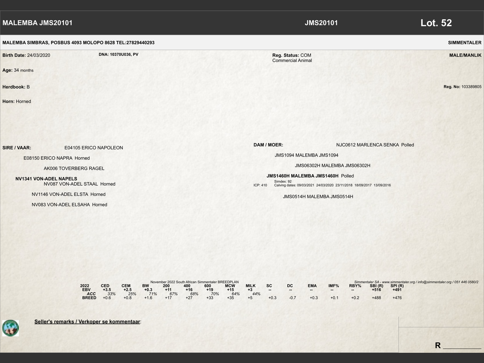484x363 pixels.
Task: Click NJC0612 MARLENCA SENKA Polled entry
Action: (x=375, y=145)
